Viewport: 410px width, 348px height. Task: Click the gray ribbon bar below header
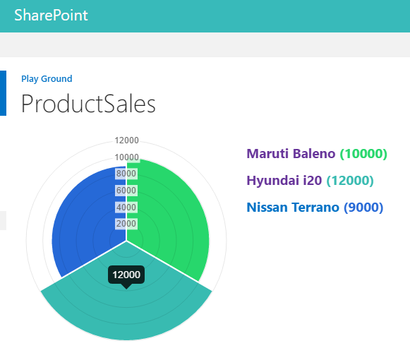205,44
